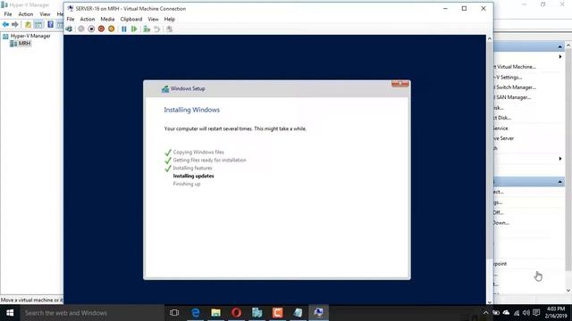This screenshot has width=572, height=321.
Task: Click the Show/Hide console tree icon
Action: coord(38,24)
